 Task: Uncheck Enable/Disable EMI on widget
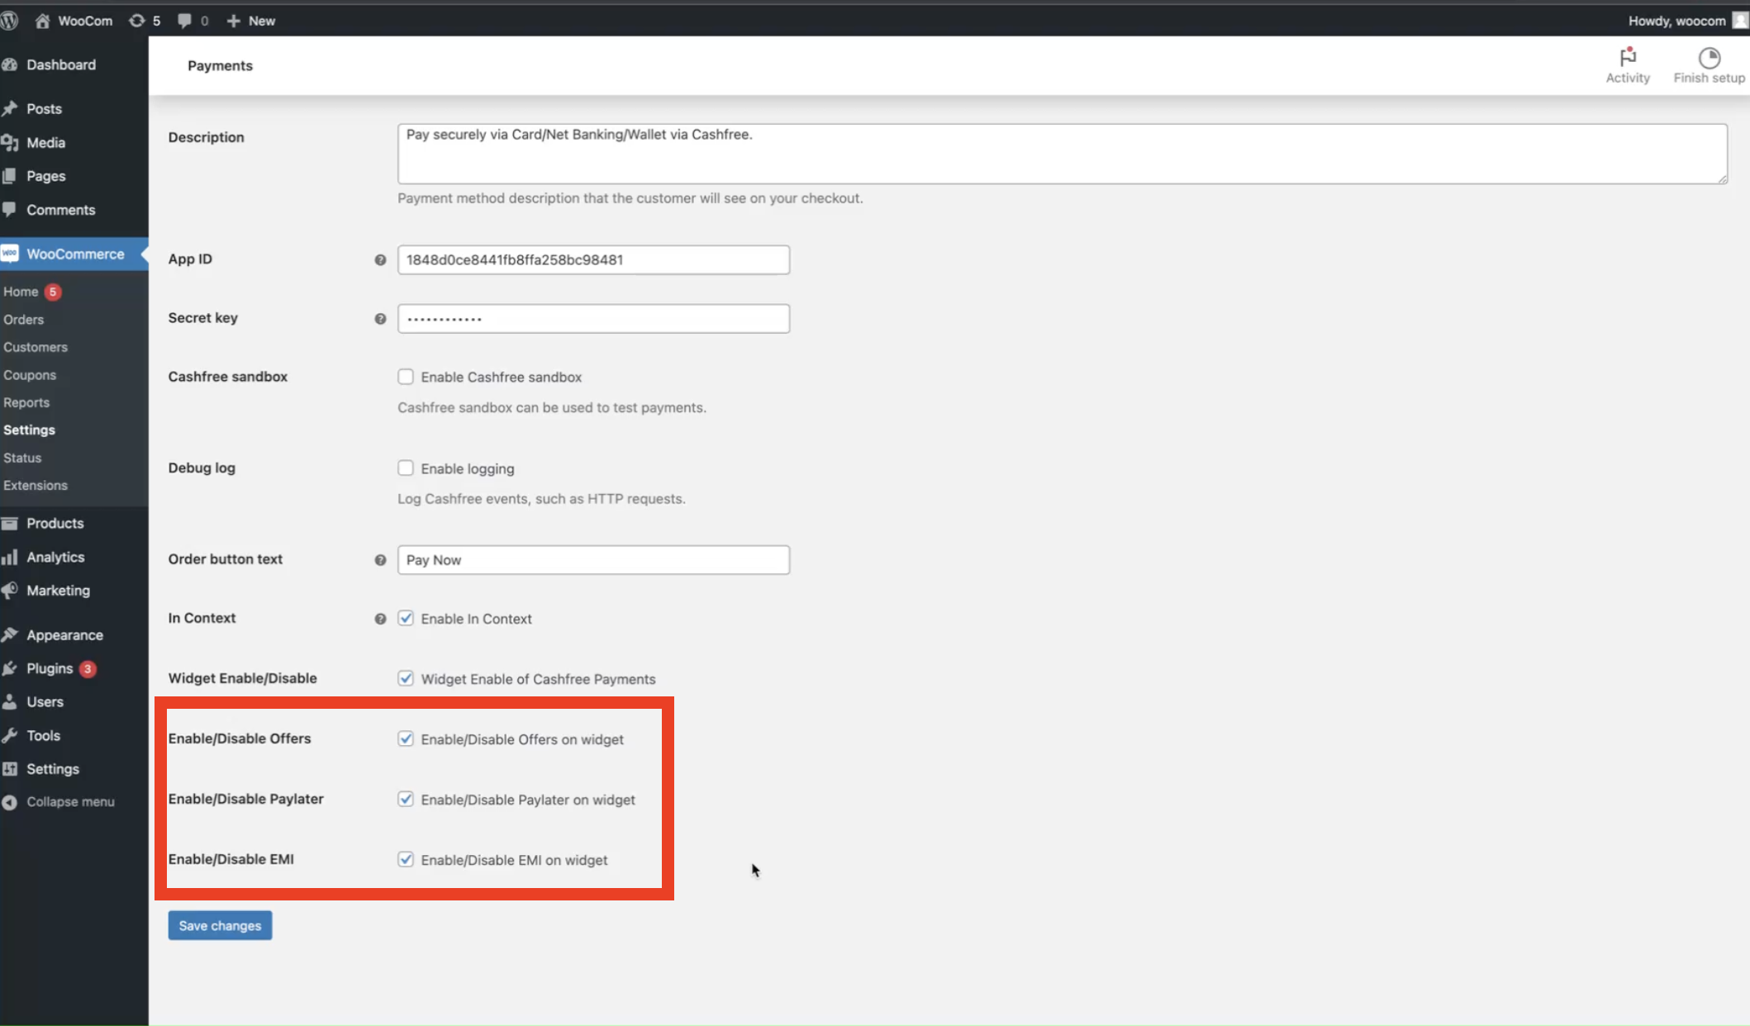click(x=406, y=859)
